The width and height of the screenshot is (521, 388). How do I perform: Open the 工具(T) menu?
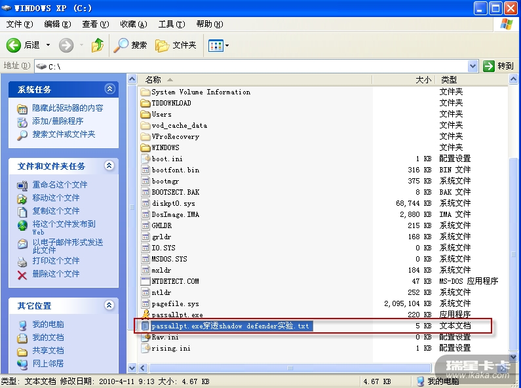(172, 24)
